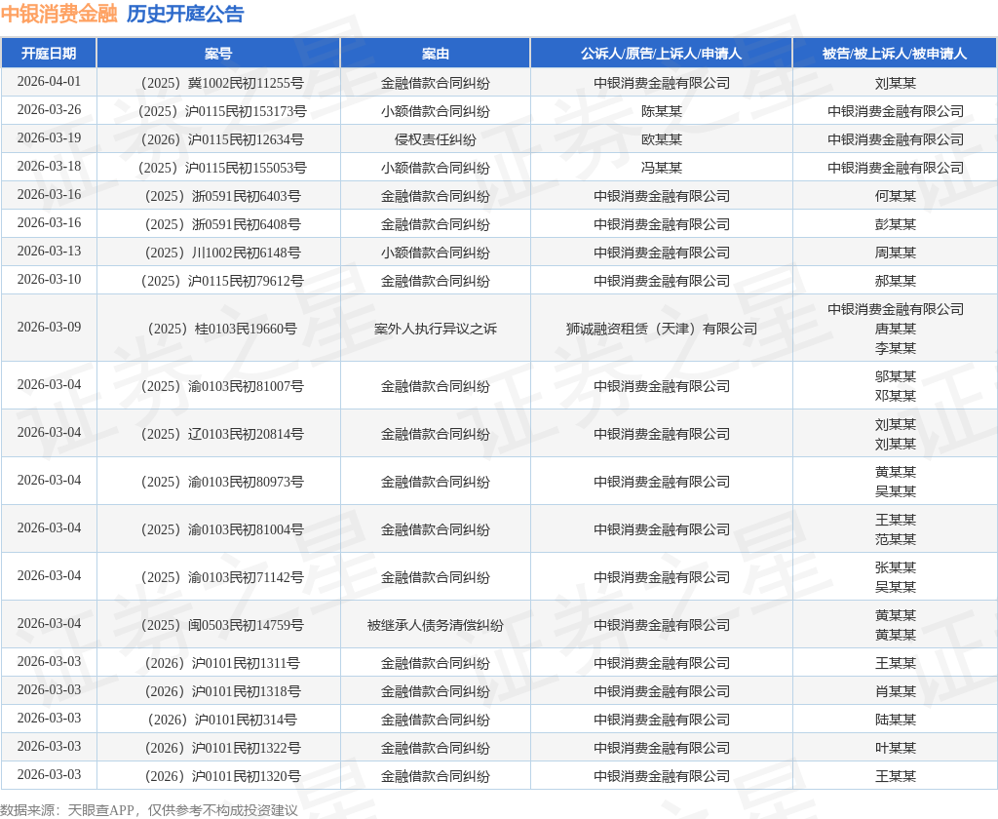
Task: Click defendant 何某某
Action: pos(895,196)
